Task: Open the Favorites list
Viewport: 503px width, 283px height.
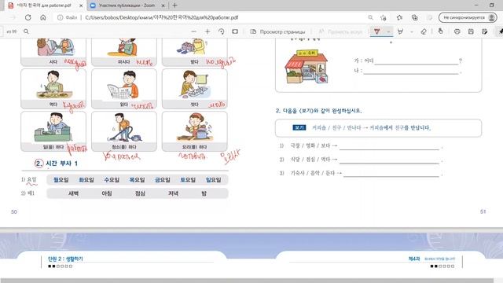Action: (399, 17)
